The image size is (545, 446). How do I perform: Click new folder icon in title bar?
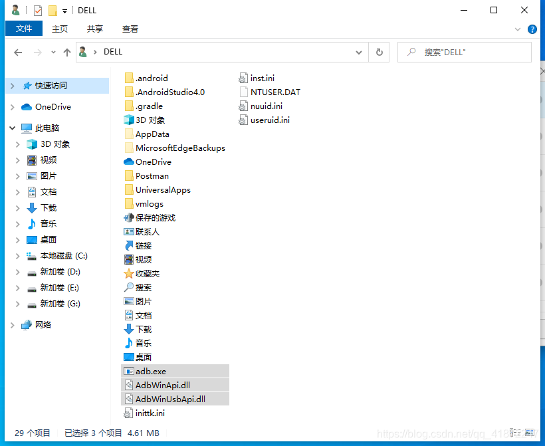click(53, 11)
